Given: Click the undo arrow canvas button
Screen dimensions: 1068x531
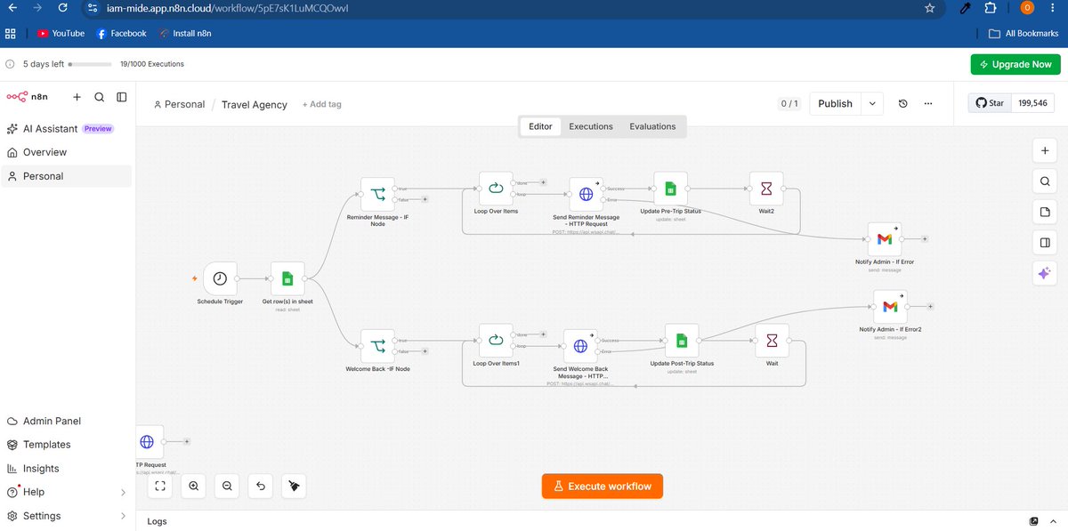Looking at the screenshot, I should [261, 486].
